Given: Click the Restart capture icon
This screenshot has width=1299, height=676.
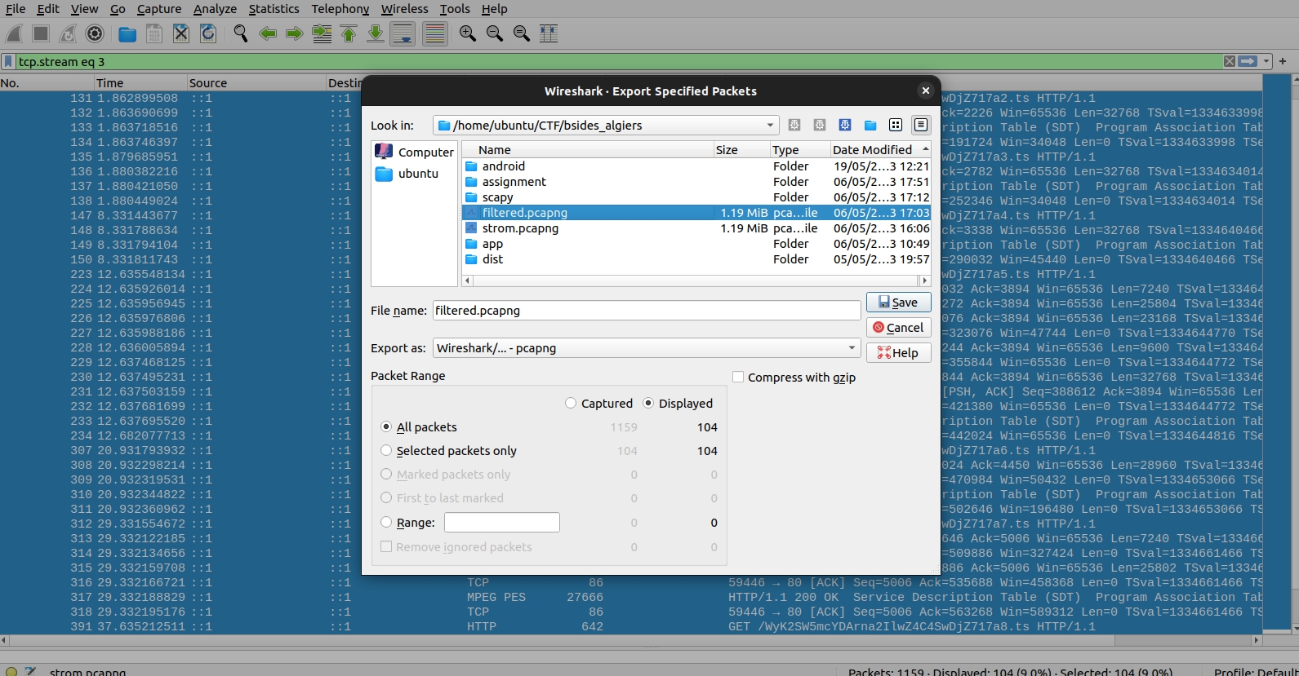Looking at the screenshot, I should click(68, 33).
